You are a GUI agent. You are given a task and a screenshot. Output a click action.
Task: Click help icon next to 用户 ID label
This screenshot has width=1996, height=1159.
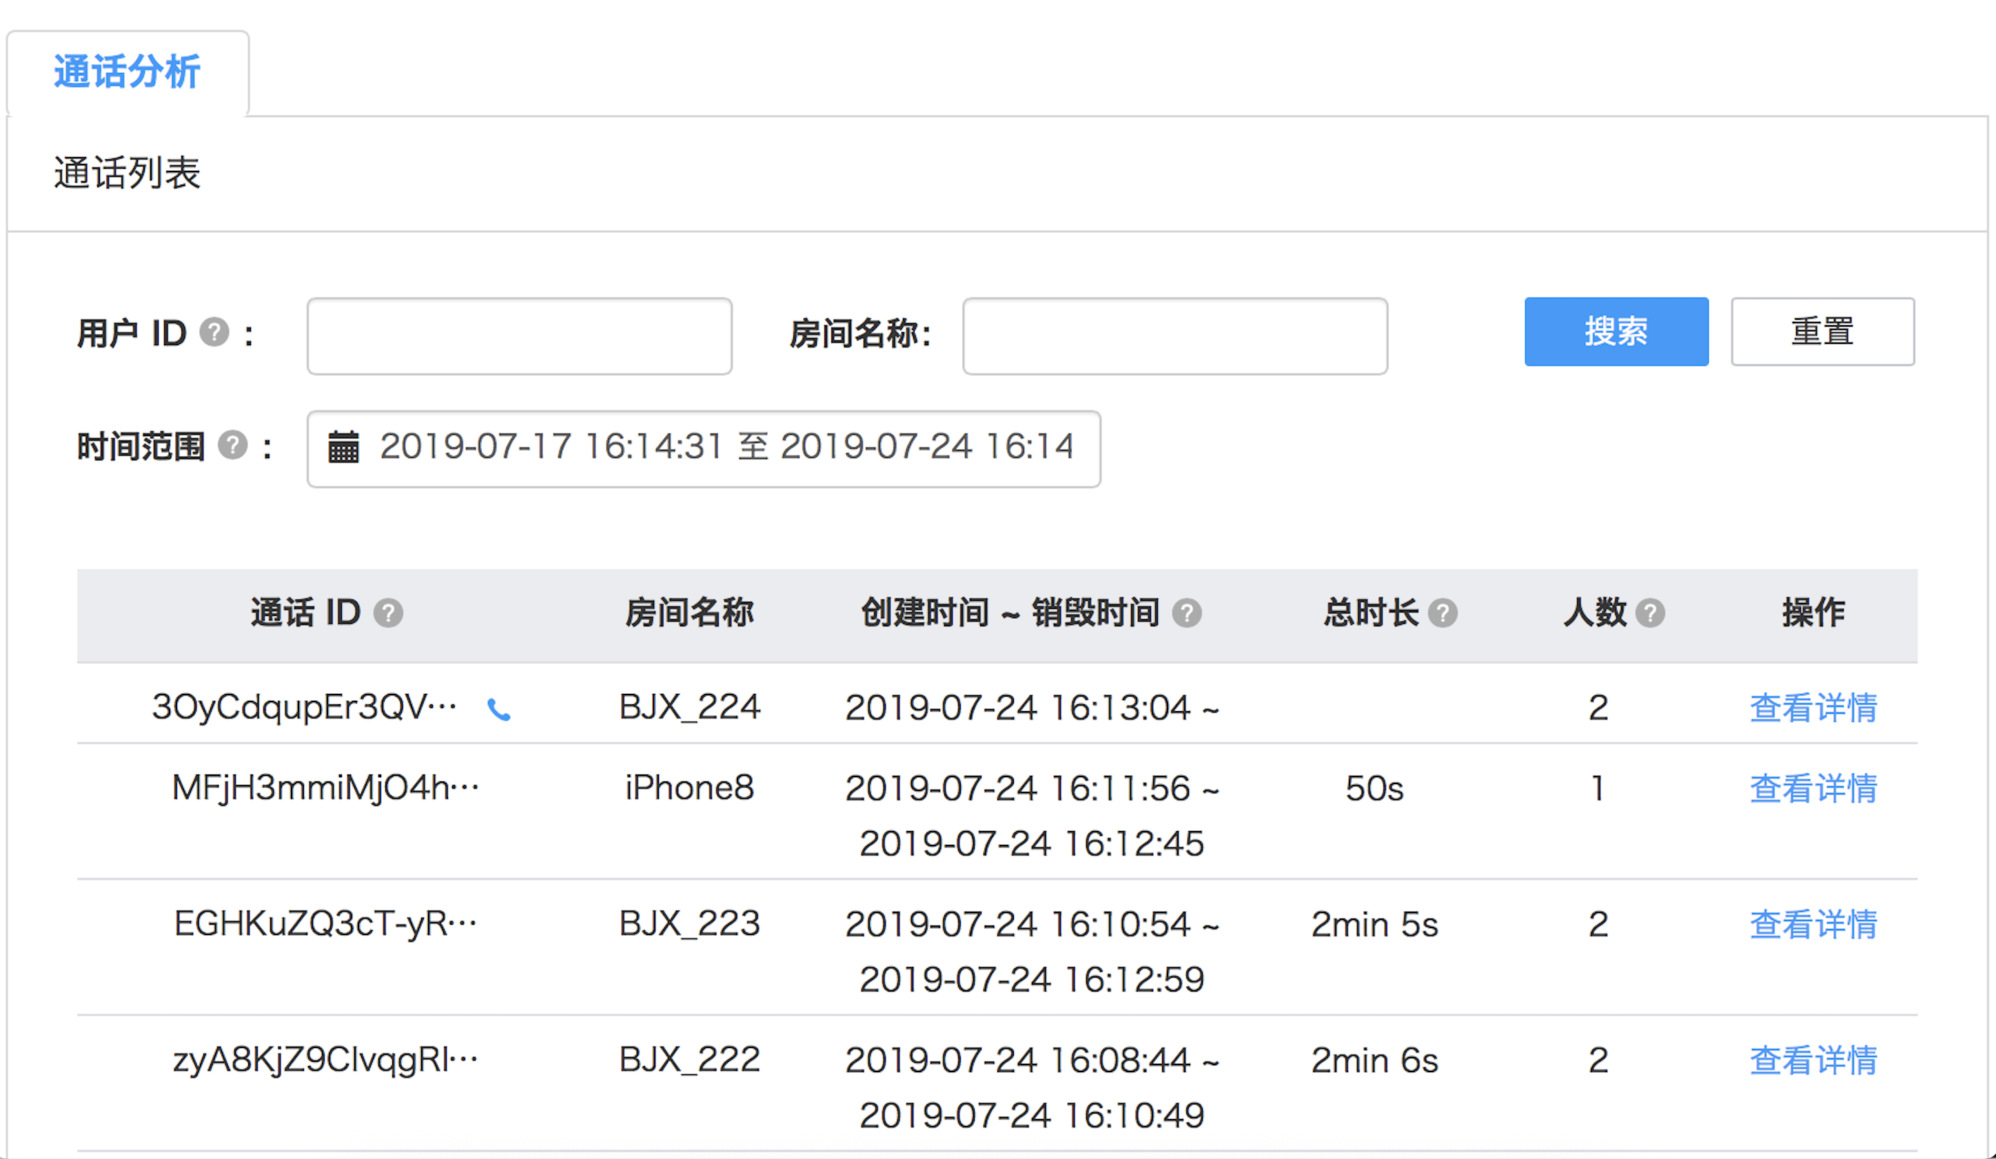(x=214, y=333)
